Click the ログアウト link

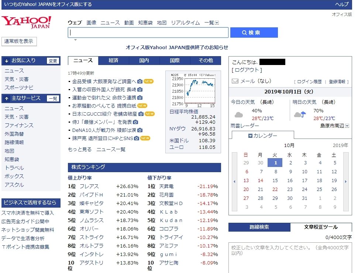click(x=247, y=70)
